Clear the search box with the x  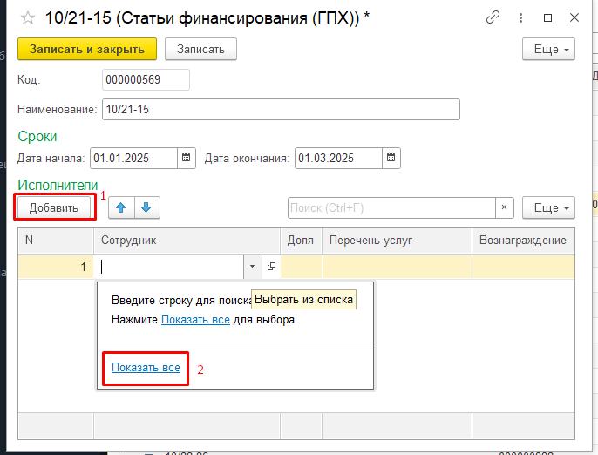504,207
